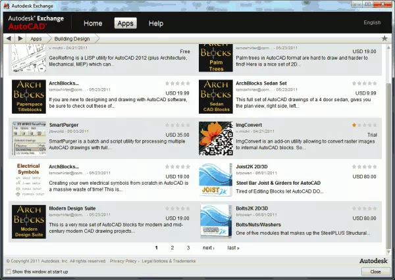Go back with the left arrow
Image resolution: width=395 pixels, height=280 pixels.
click(x=9, y=39)
